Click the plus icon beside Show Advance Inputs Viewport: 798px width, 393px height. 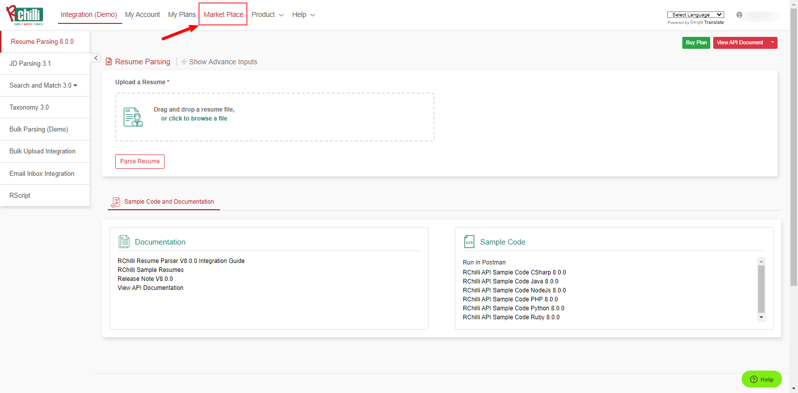click(x=184, y=62)
